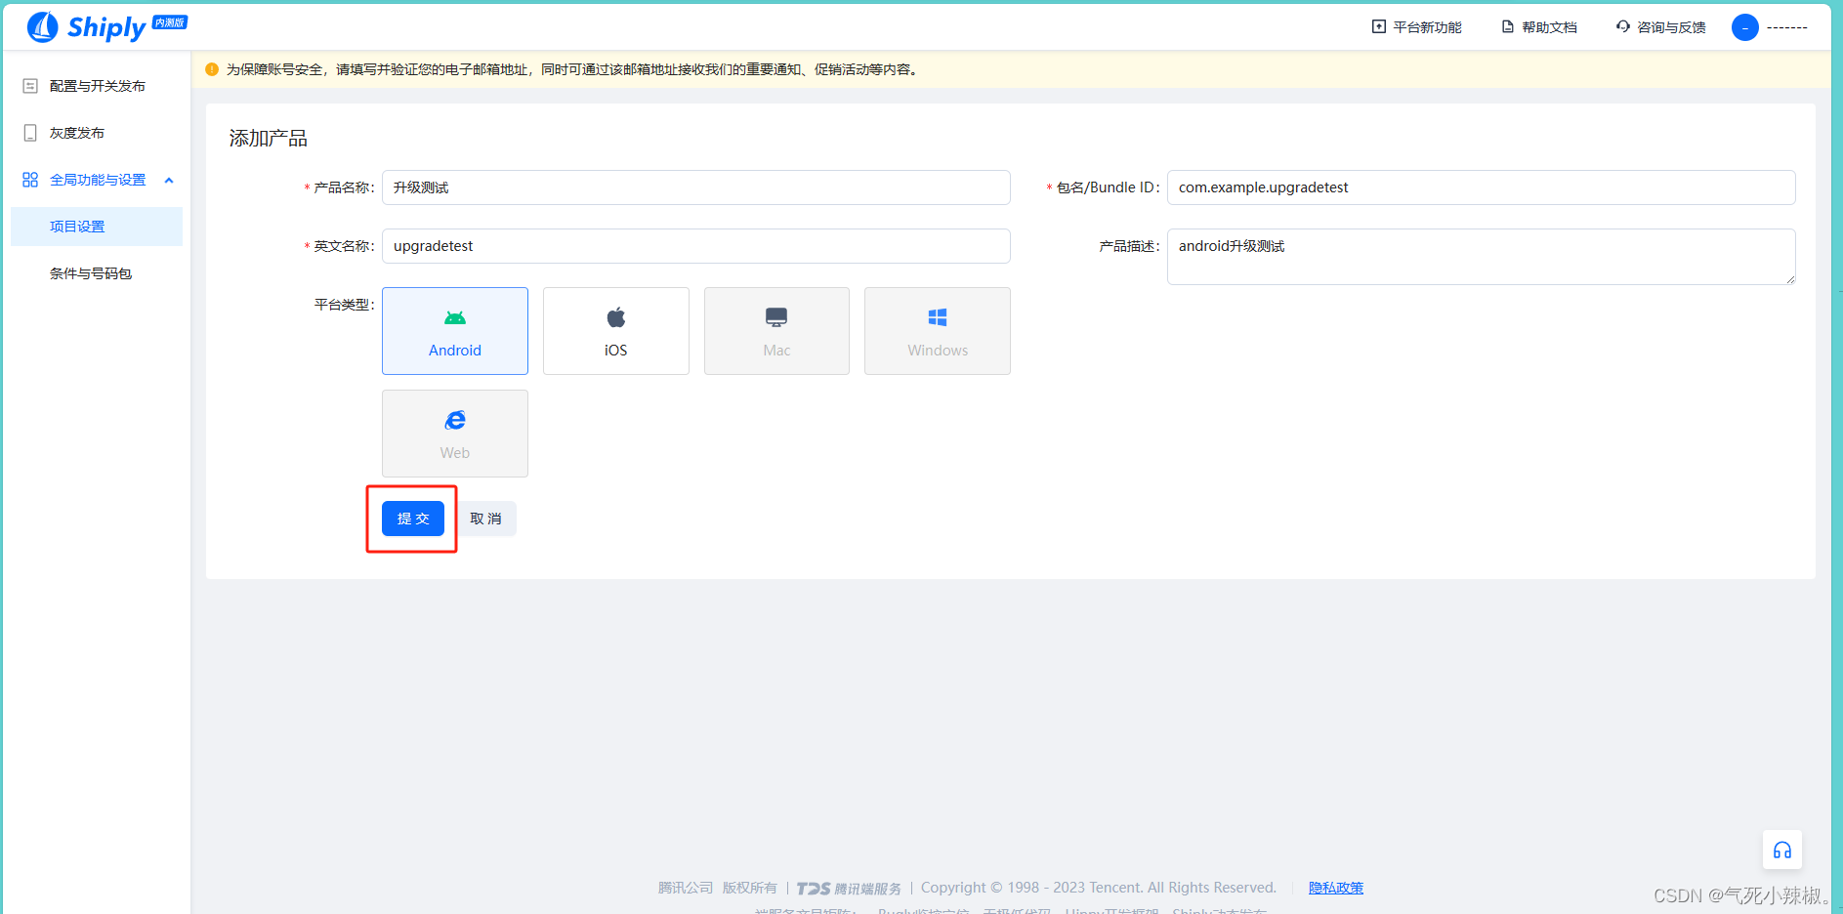Click the 配置与开关发布 sidebar icon
Screen dimensions: 1843x914
28,85
